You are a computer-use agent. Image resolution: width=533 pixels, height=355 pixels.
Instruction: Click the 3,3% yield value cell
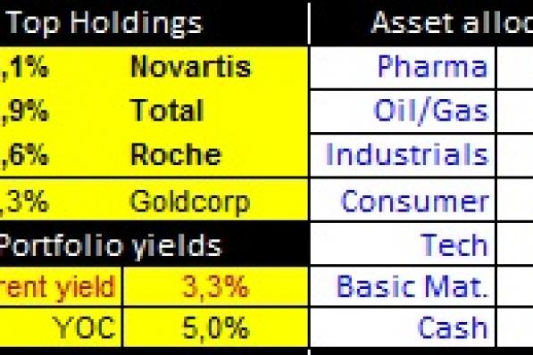point(216,286)
